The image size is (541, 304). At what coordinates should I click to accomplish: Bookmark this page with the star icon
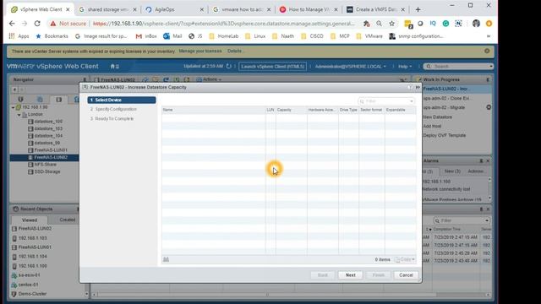[x=391, y=24]
